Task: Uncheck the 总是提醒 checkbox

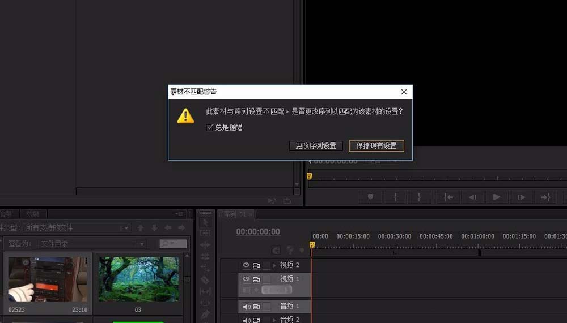Action: tap(209, 127)
